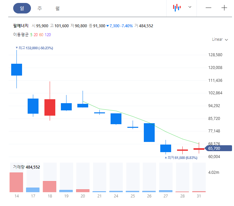Toggle the 20-day moving average

pyautogui.click(x=36, y=35)
